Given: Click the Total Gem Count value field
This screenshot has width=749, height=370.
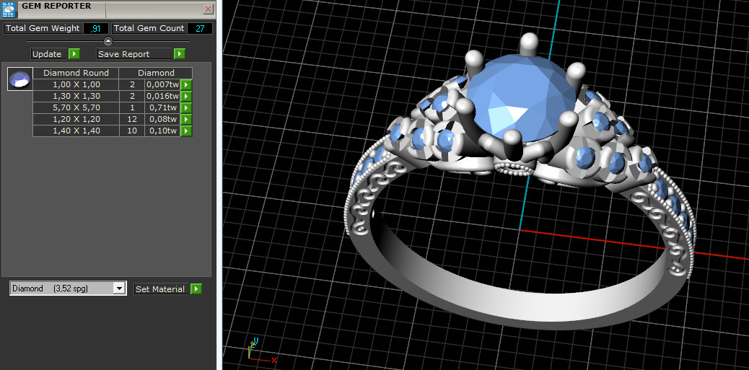Looking at the screenshot, I should click(x=200, y=29).
